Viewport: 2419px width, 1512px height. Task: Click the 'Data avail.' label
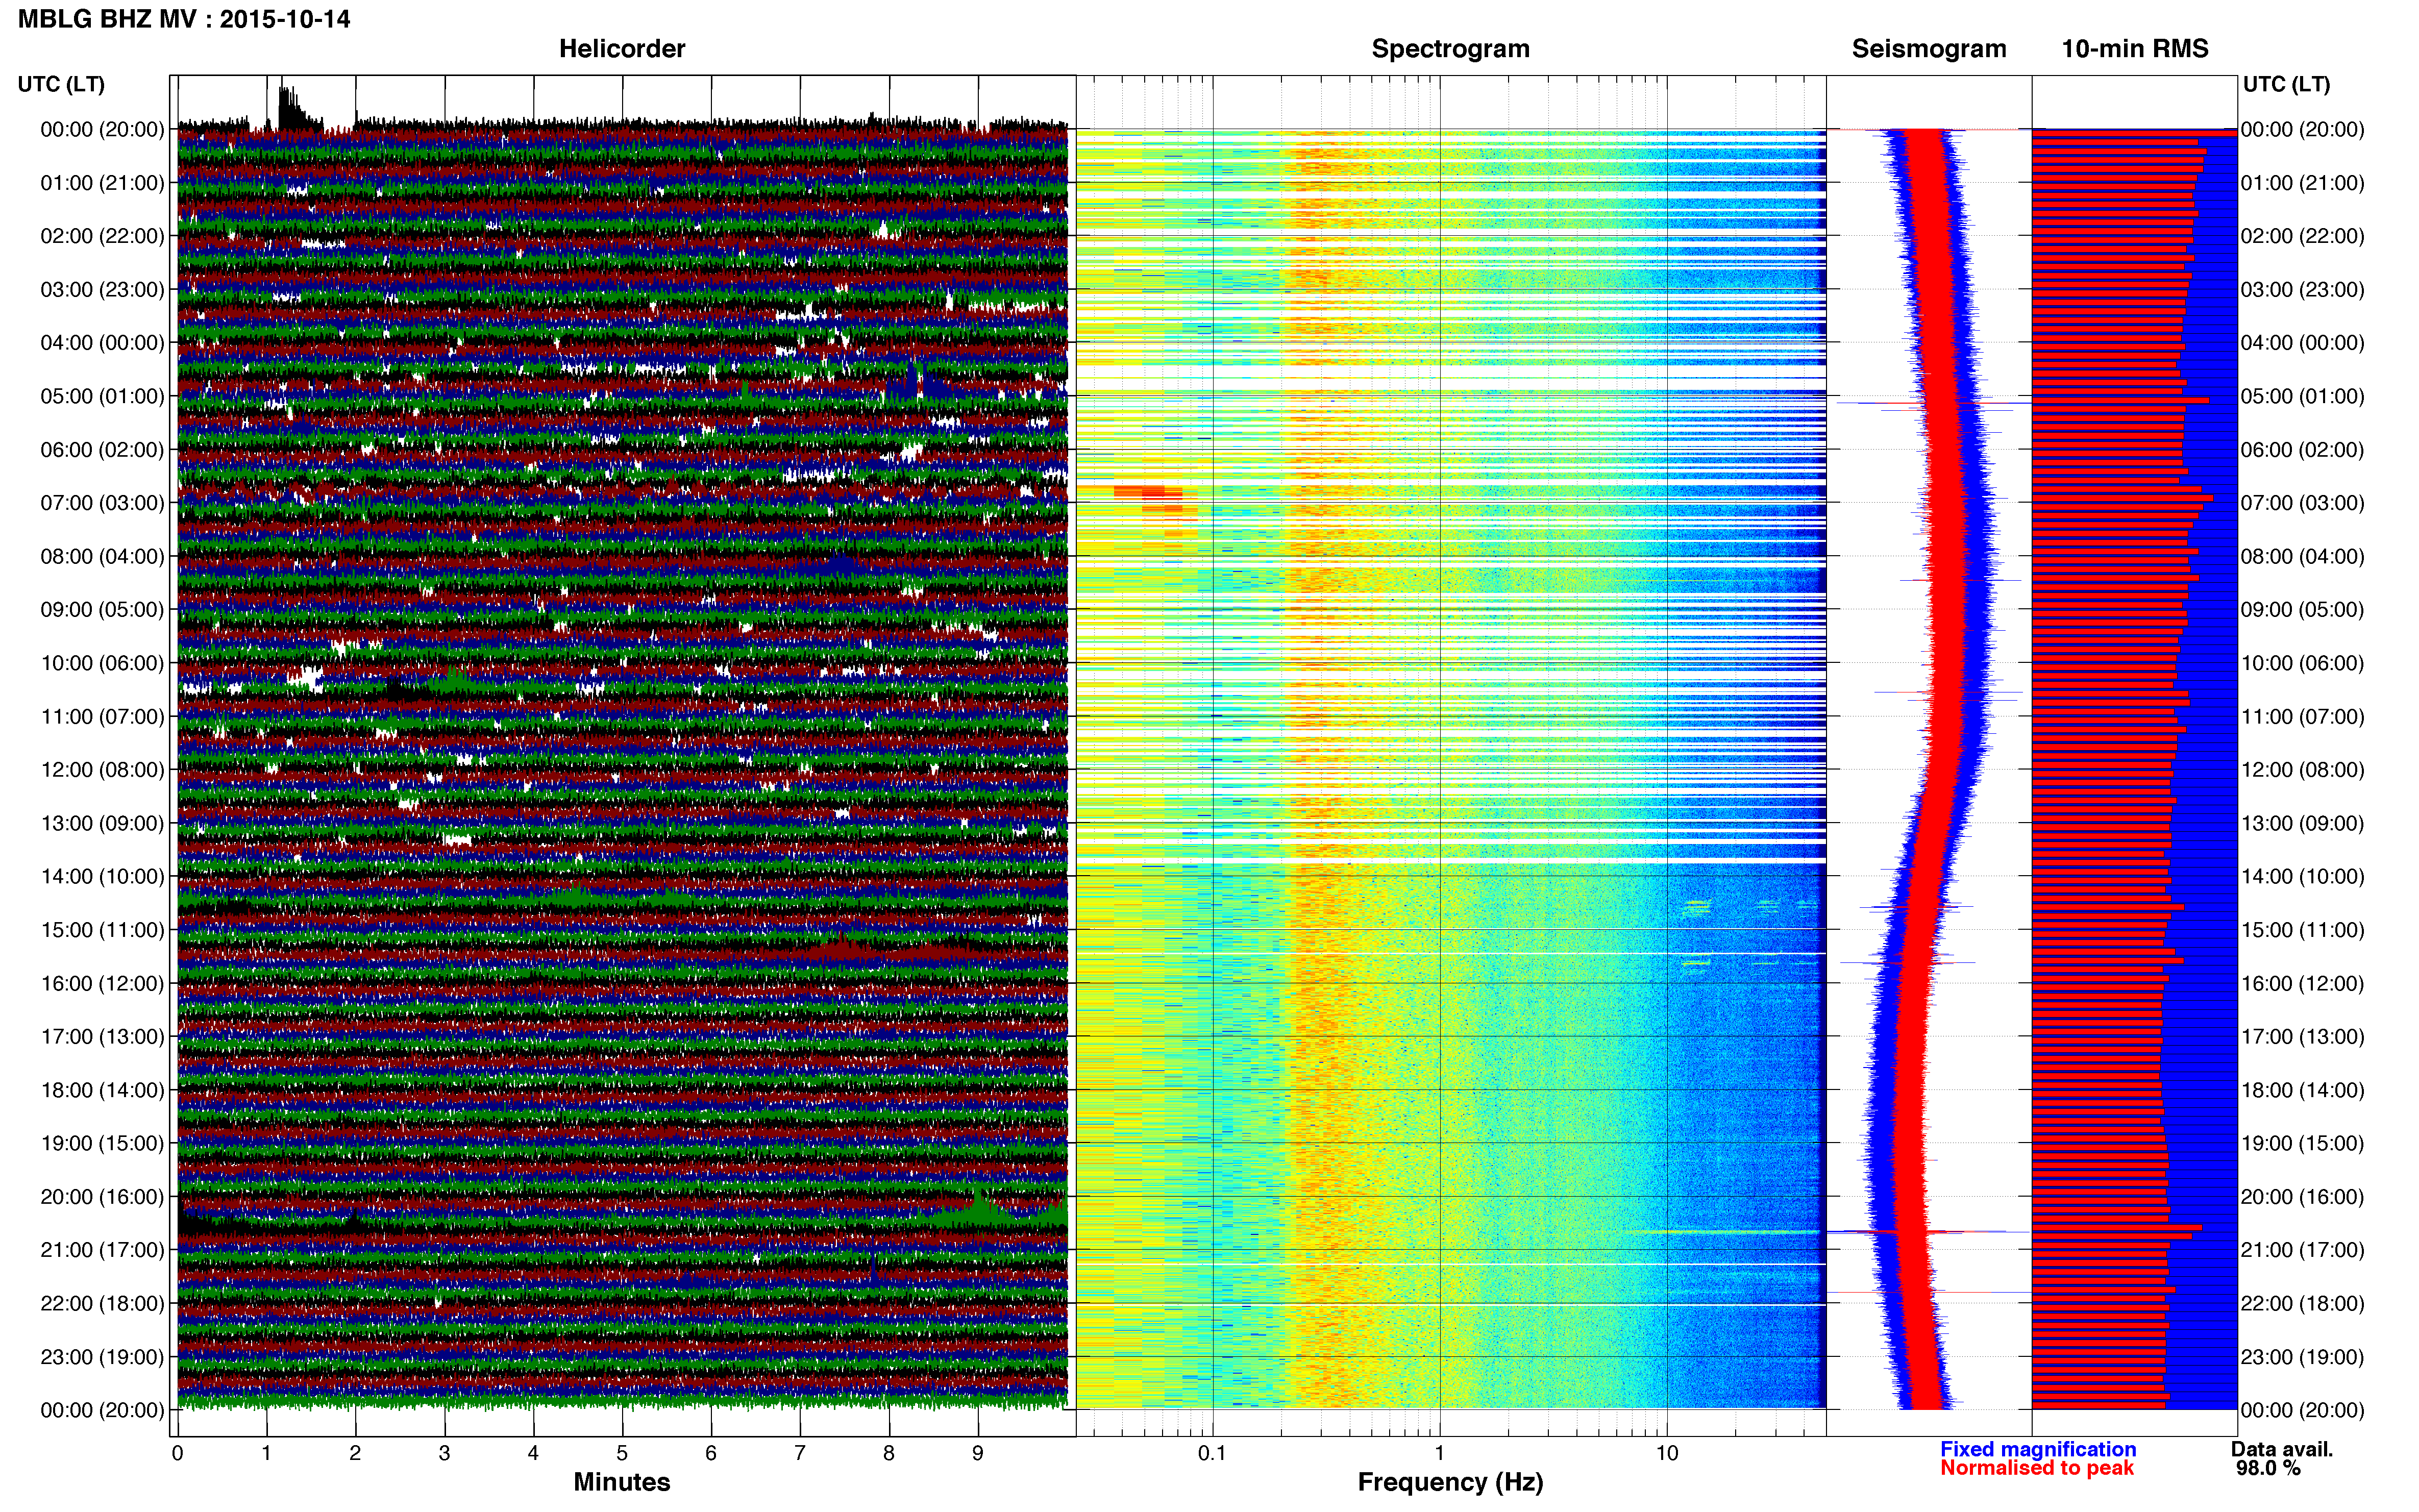[2281, 1449]
